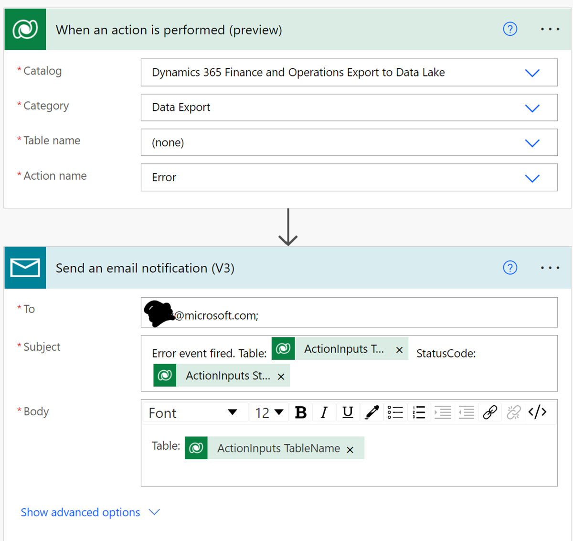This screenshot has height=541, width=573.
Task: Open the Catalog dropdown
Action: [x=532, y=73]
